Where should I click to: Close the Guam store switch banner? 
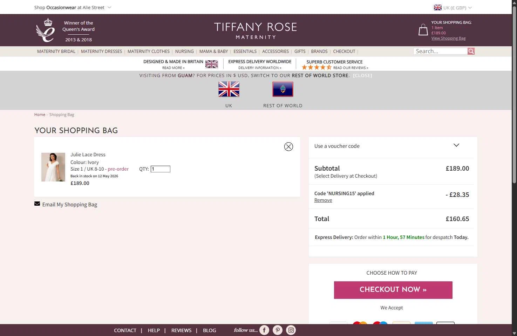tap(362, 75)
